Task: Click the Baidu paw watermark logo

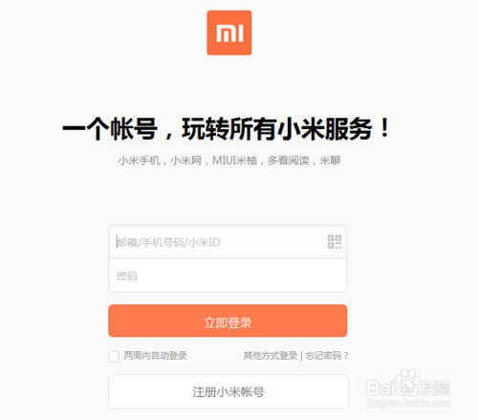Action: click(x=406, y=382)
